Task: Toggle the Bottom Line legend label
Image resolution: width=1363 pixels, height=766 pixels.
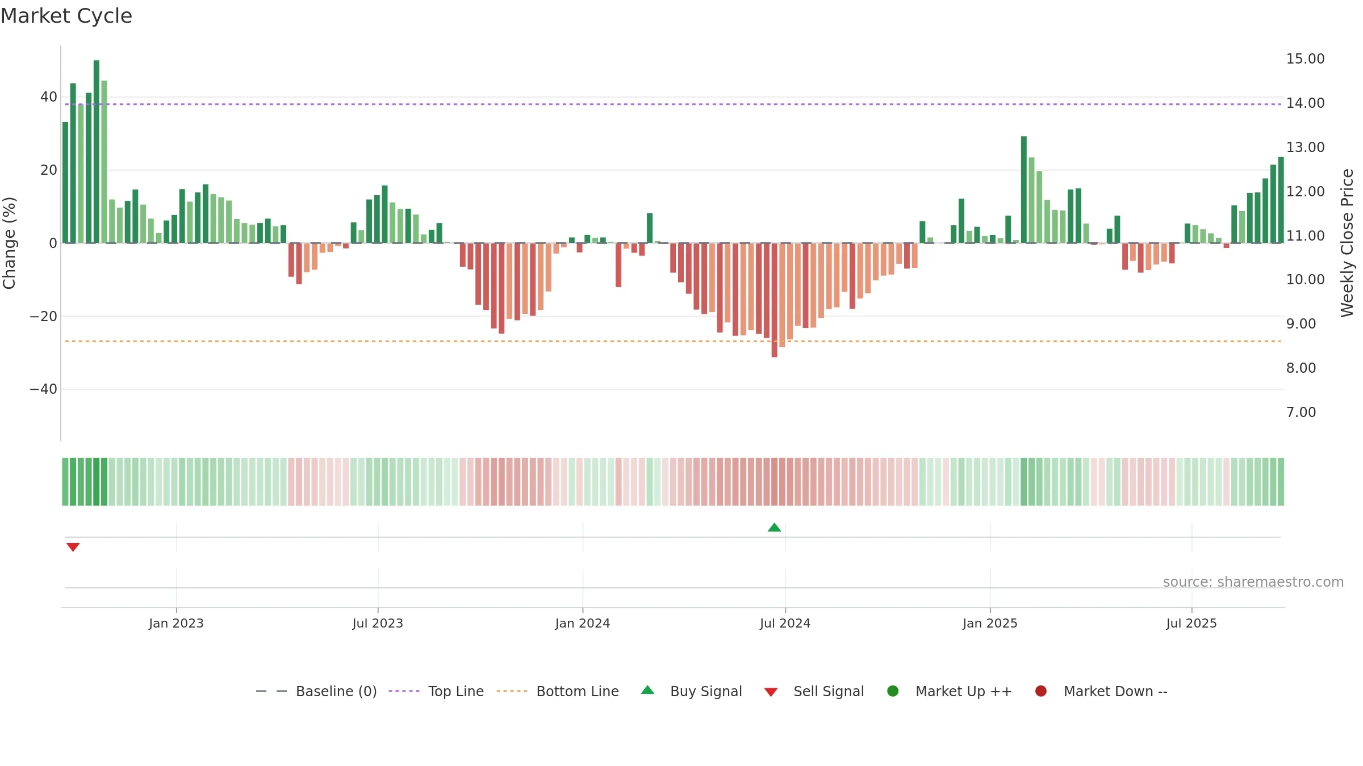Action: (x=578, y=691)
